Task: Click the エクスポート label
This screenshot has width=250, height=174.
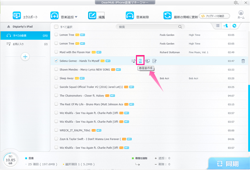Action: click(x=30, y=17)
